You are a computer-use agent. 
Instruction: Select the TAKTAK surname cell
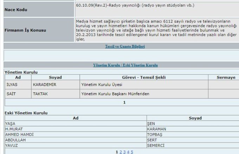pyautogui.click(x=40, y=94)
